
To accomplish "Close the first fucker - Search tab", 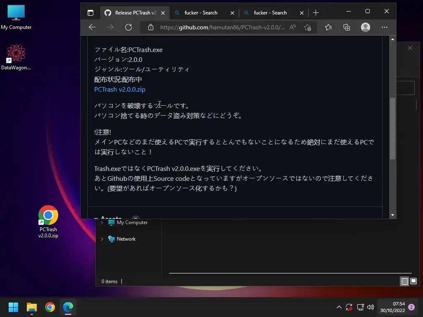I will point(232,13).
